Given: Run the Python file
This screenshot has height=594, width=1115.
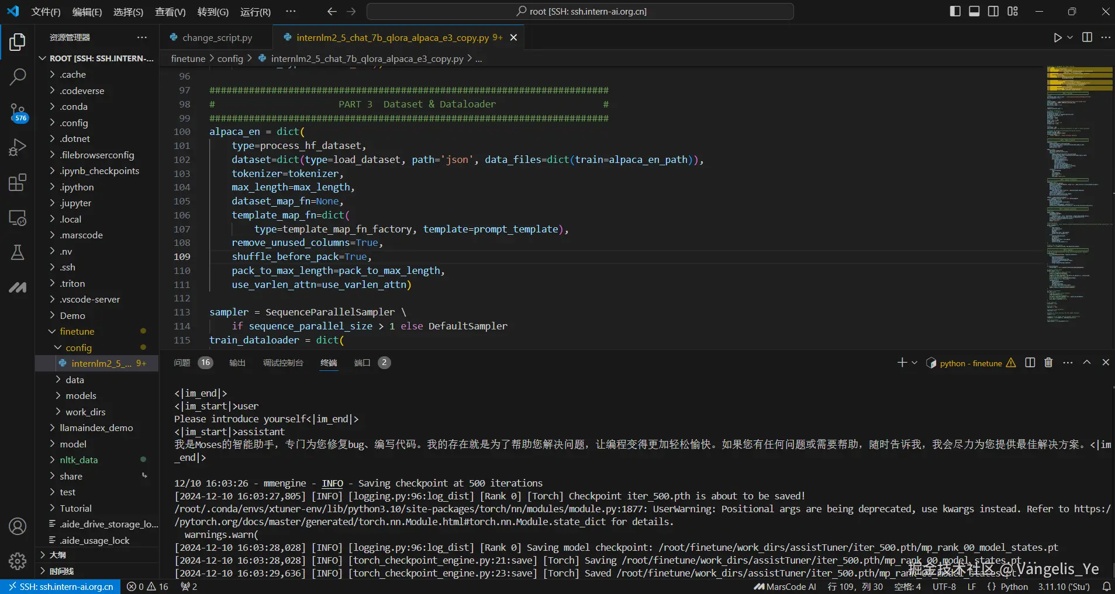Looking at the screenshot, I should click(1058, 37).
